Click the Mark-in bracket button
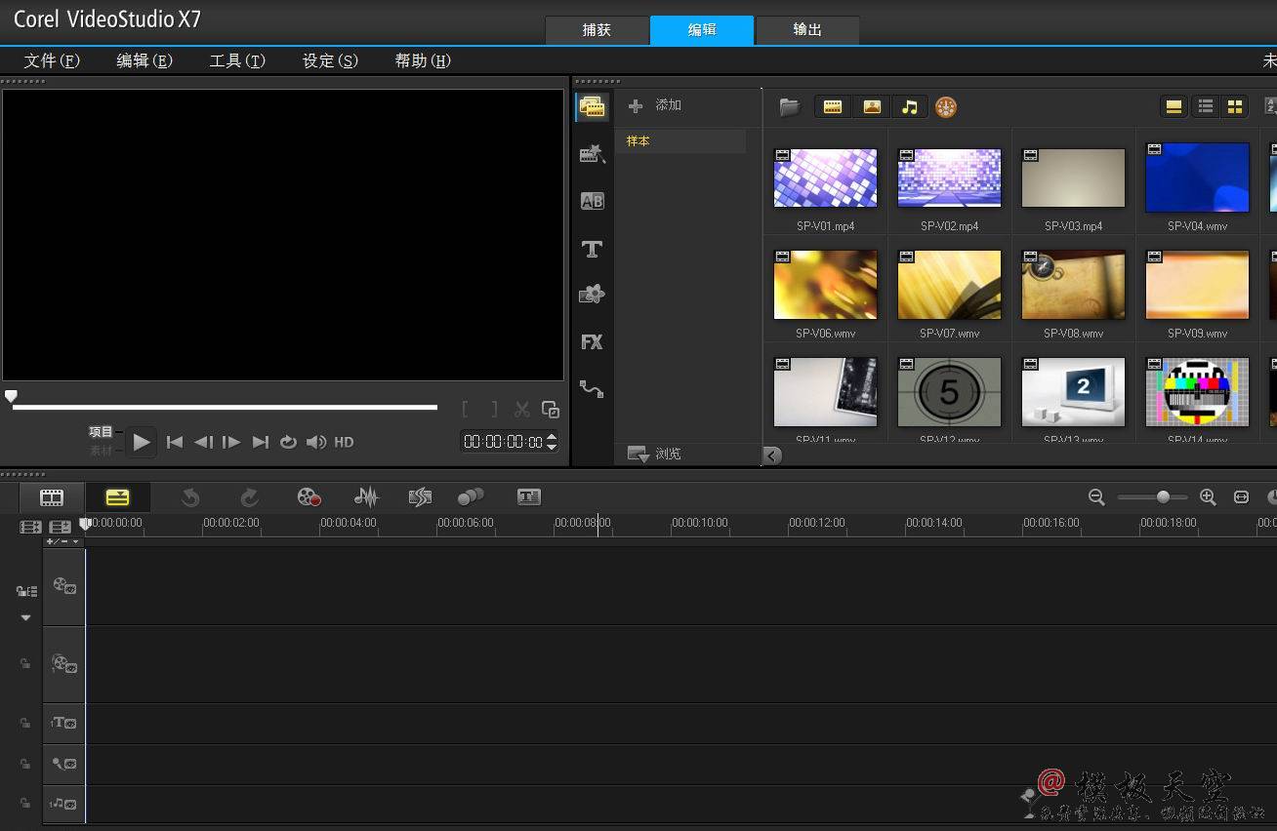This screenshot has height=831, width=1277. (466, 410)
